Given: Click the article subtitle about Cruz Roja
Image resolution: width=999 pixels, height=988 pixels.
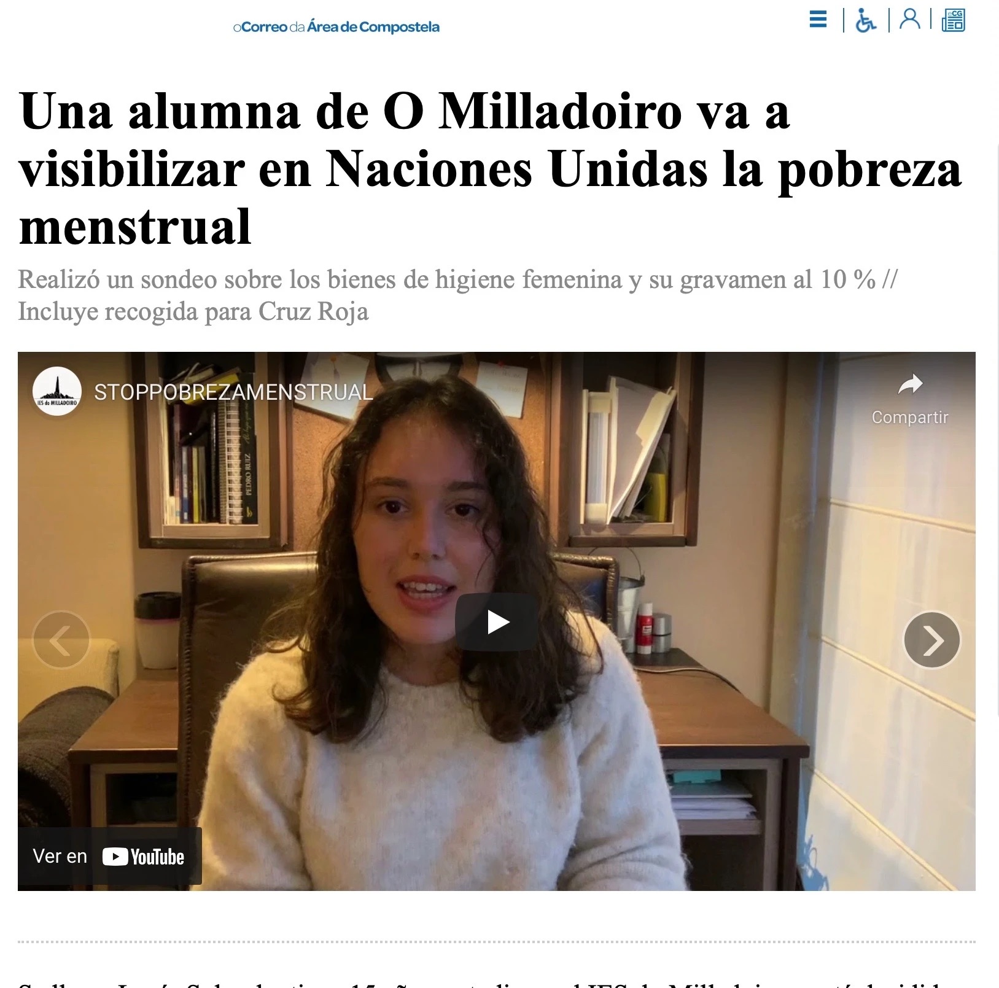Looking at the screenshot, I should tap(457, 295).
